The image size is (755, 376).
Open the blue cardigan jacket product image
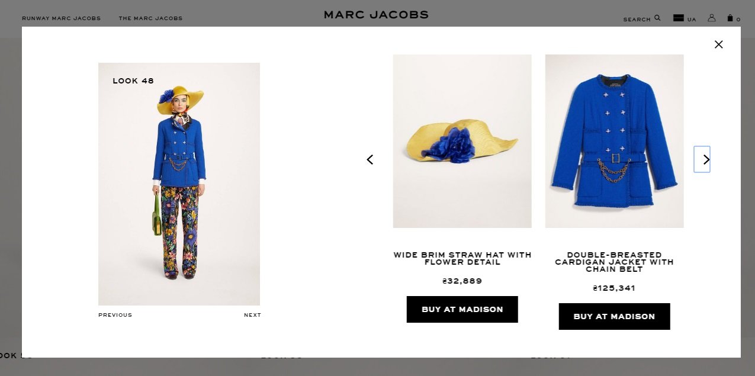point(615,141)
